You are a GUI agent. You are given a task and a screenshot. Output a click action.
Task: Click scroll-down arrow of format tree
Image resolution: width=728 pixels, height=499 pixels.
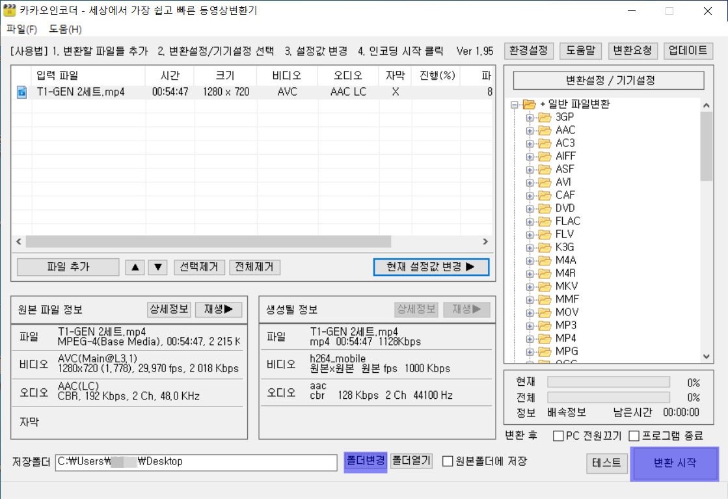click(706, 357)
